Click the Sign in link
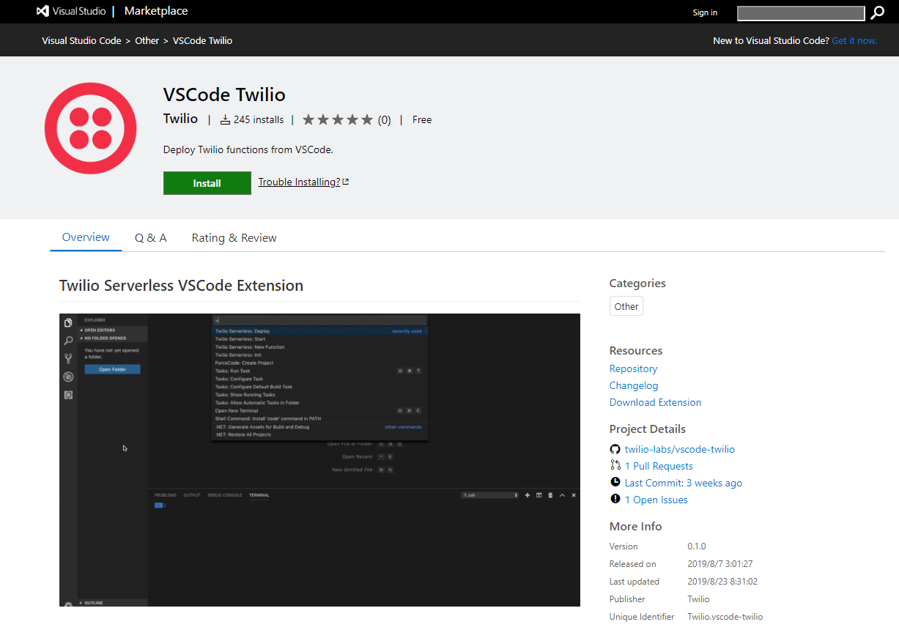The image size is (899, 630). pyautogui.click(x=705, y=12)
